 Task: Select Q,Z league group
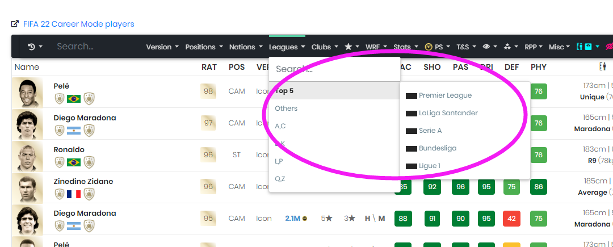coord(334,179)
